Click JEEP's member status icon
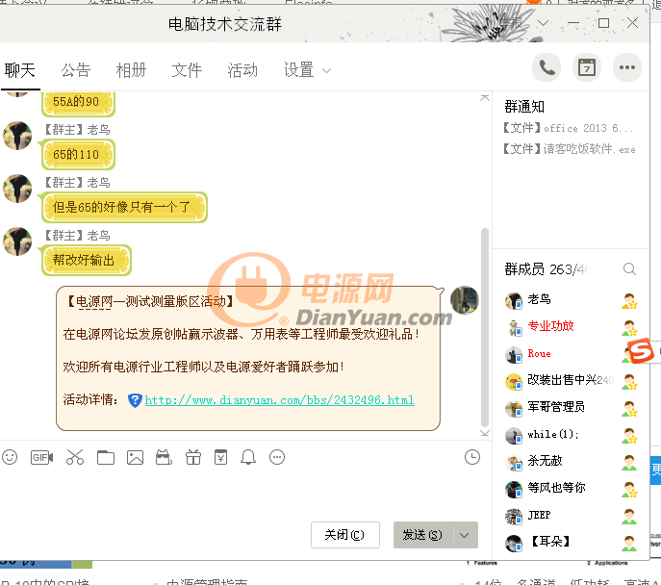Viewport: 661px width, 585px height. click(x=629, y=517)
